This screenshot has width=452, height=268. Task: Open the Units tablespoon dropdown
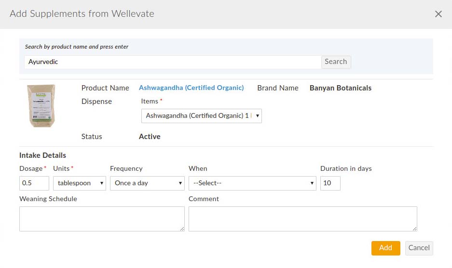point(80,183)
